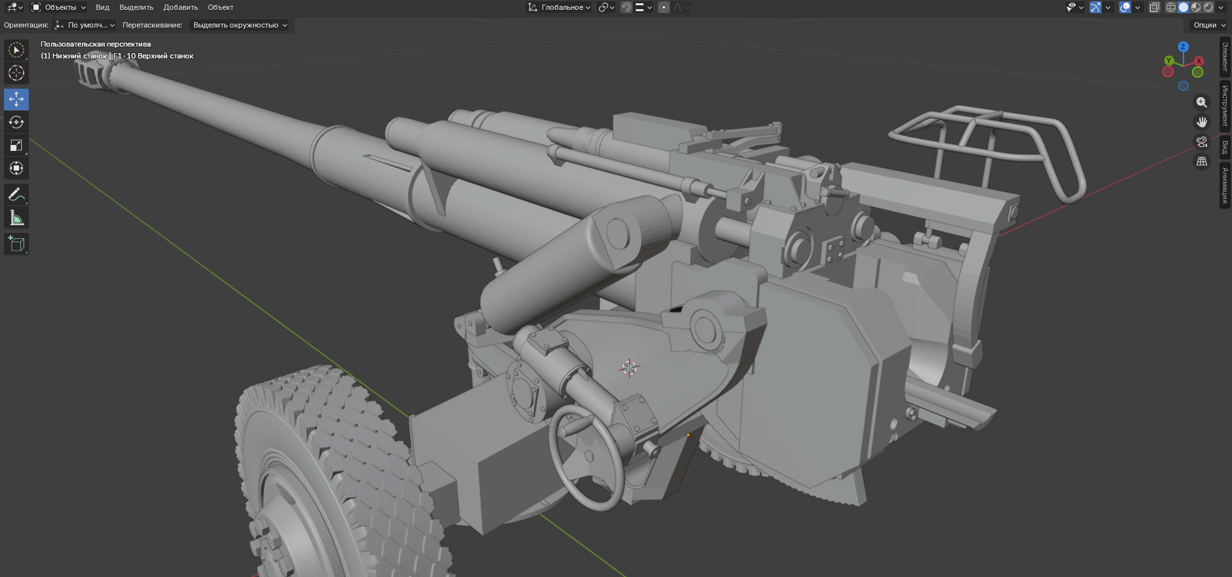Viewport: 1232px width, 577px height.
Task: Open the editor type selector icon
Action: 14,7
